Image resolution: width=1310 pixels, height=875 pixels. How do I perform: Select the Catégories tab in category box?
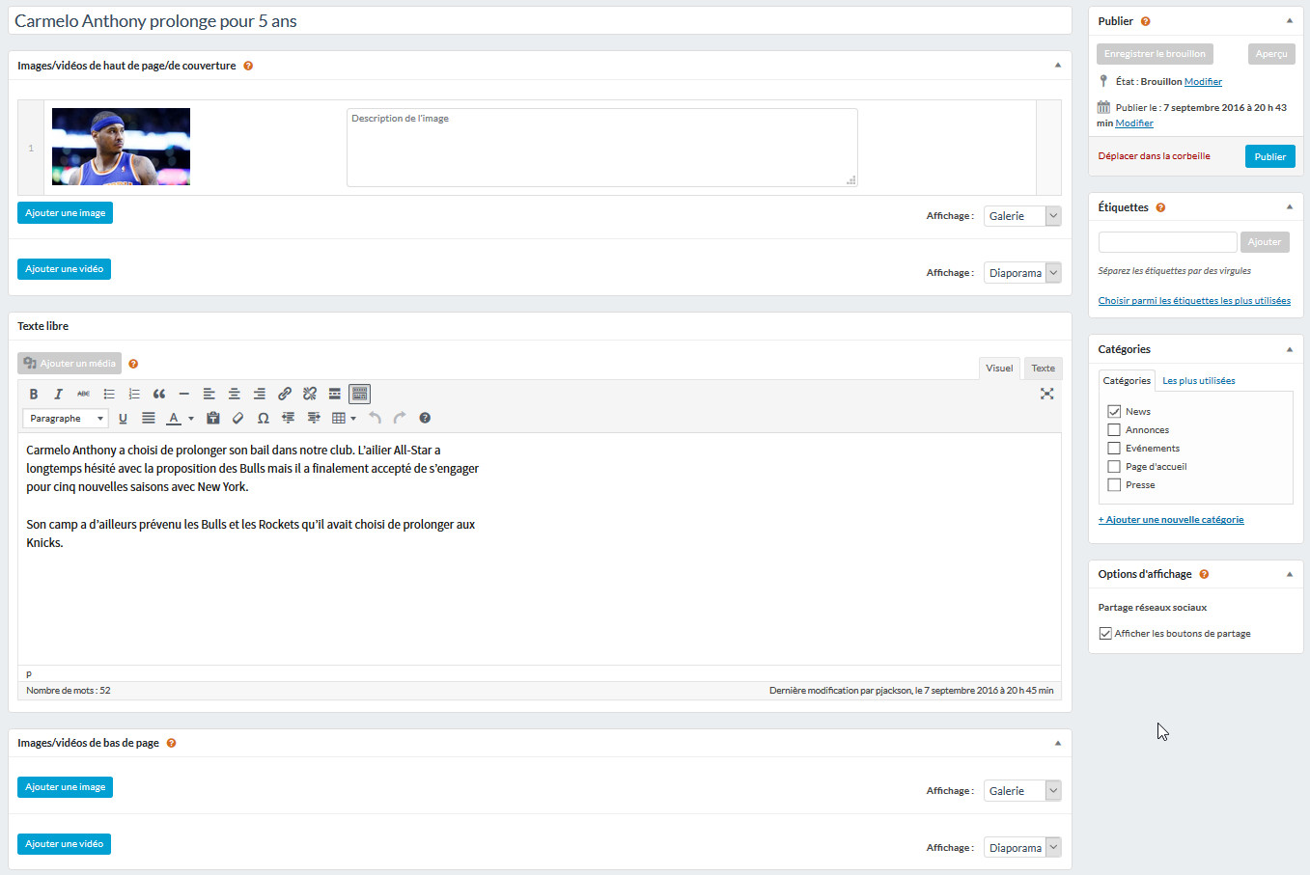click(x=1127, y=380)
